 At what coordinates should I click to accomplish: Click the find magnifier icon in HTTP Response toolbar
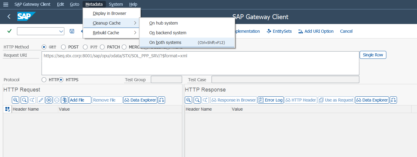[x=197, y=100]
